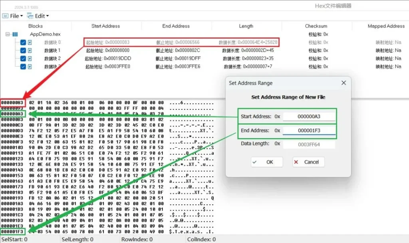Uncheck the 数据块 1 checkbox
The image size is (409, 243).
[23, 50]
